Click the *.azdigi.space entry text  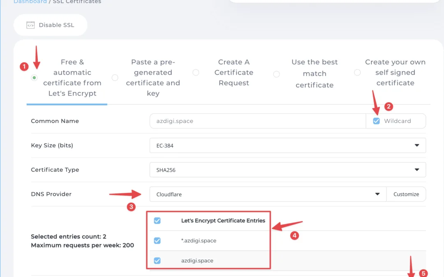click(199, 240)
